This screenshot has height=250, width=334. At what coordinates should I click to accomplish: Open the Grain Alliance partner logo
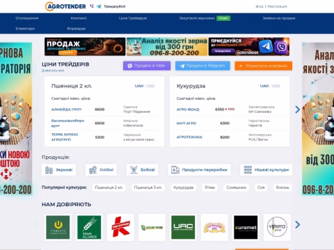click(x=89, y=227)
